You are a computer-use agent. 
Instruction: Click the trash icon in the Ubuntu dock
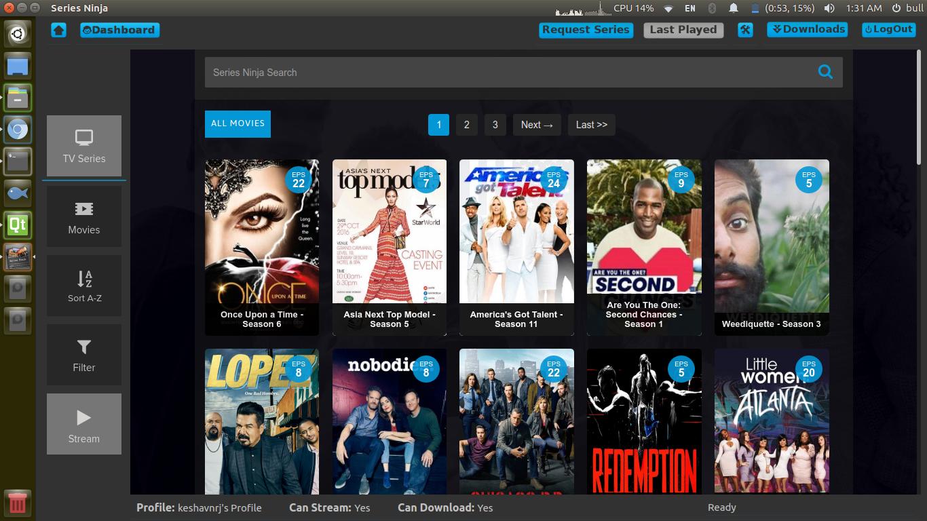pos(18,503)
